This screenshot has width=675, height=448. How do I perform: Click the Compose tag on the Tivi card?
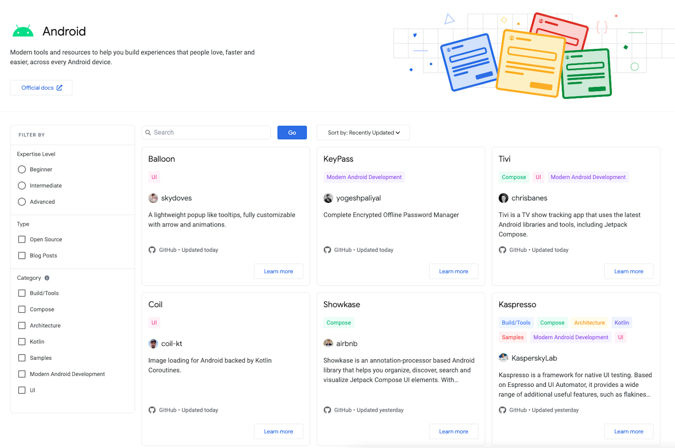pyautogui.click(x=514, y=177)
